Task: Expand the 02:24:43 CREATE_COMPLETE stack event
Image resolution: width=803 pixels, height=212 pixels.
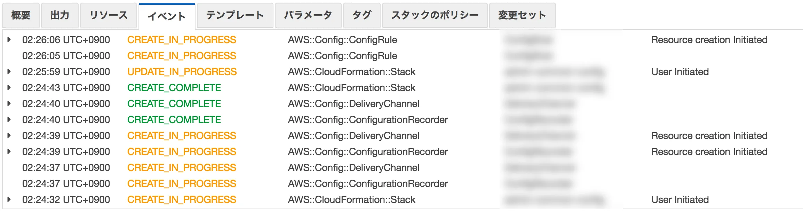Action: pos(9,88)
